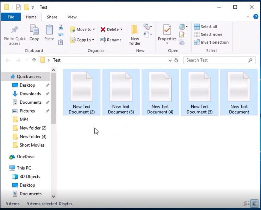The width and height of the screenshot is (261, 210).
Task: Click the Paste shortcut icon
Action: [60, 42]
